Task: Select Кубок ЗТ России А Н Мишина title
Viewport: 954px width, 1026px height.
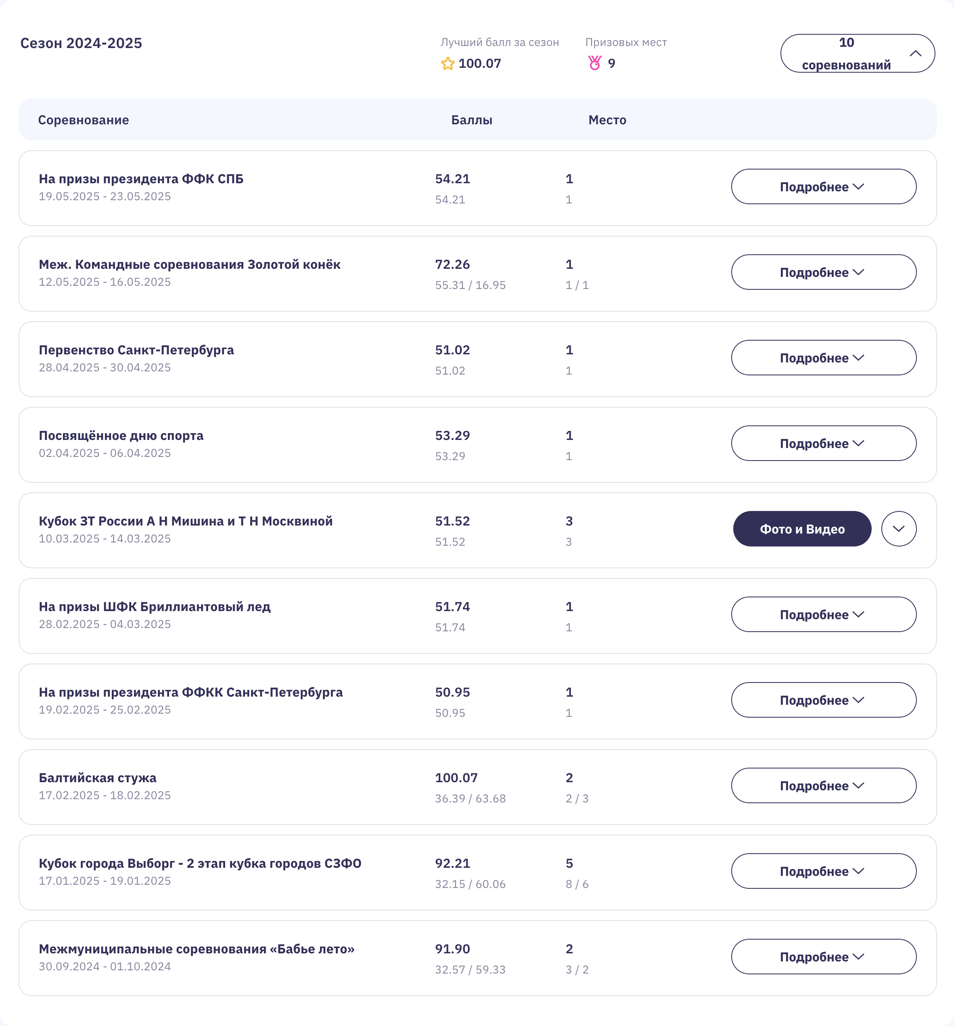Action: [186, 521]
